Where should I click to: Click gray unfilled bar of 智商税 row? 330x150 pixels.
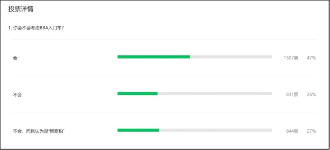(215, 130)
